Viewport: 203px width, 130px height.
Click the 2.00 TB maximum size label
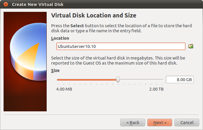156,89
